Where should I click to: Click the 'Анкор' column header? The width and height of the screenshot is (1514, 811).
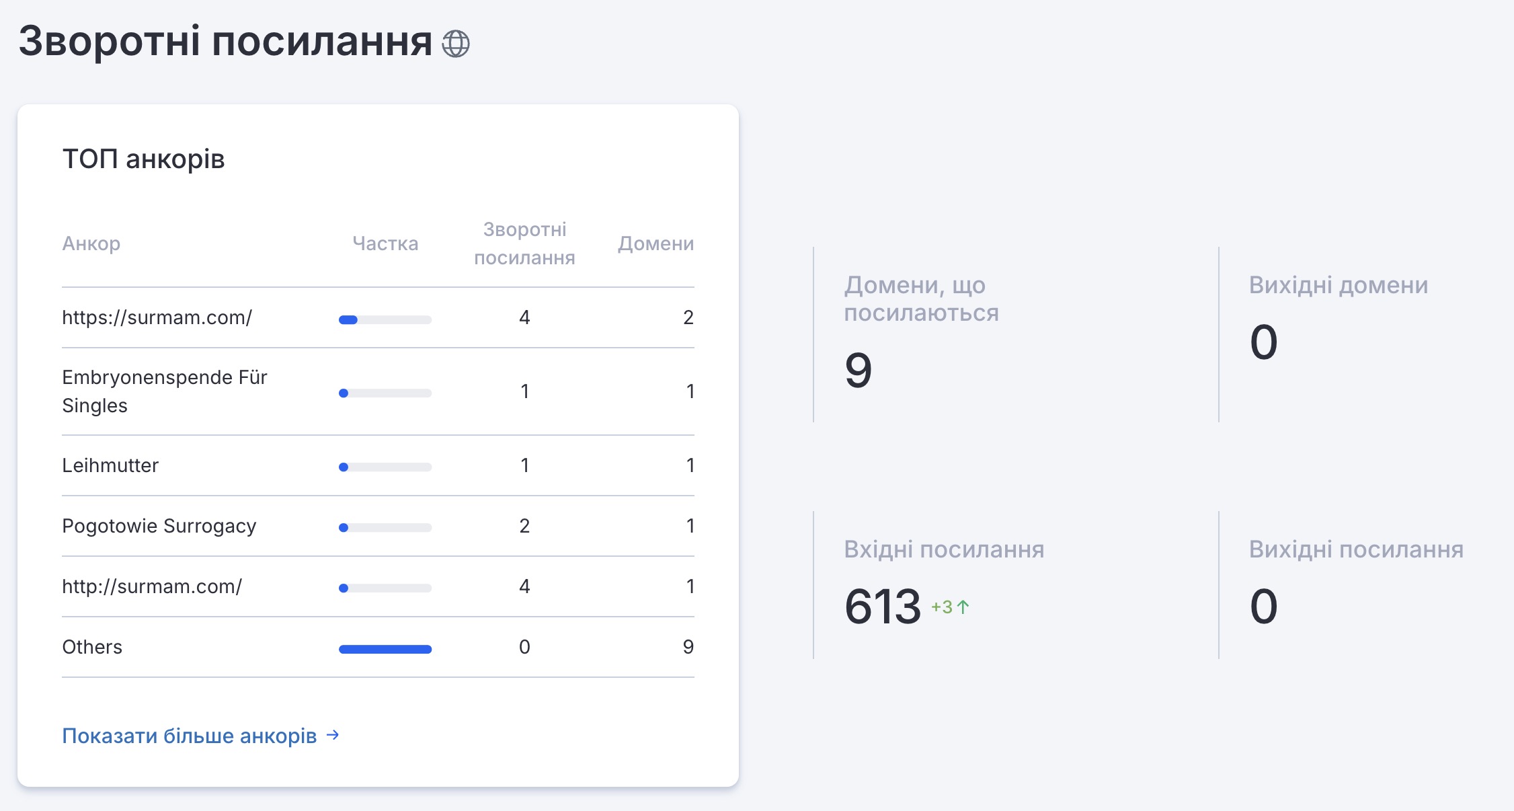[x=91, y=243]
